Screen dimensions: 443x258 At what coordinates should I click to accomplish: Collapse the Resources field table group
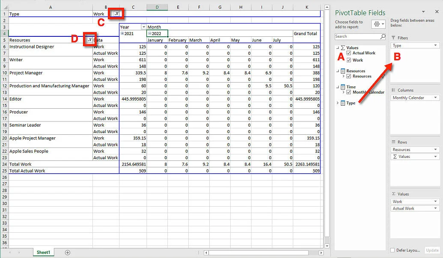coord(337,71)
